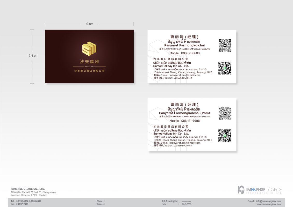293x207 pixels.
Task: Click the 'Adress :' field in footer bar
Action: (101, 204)
